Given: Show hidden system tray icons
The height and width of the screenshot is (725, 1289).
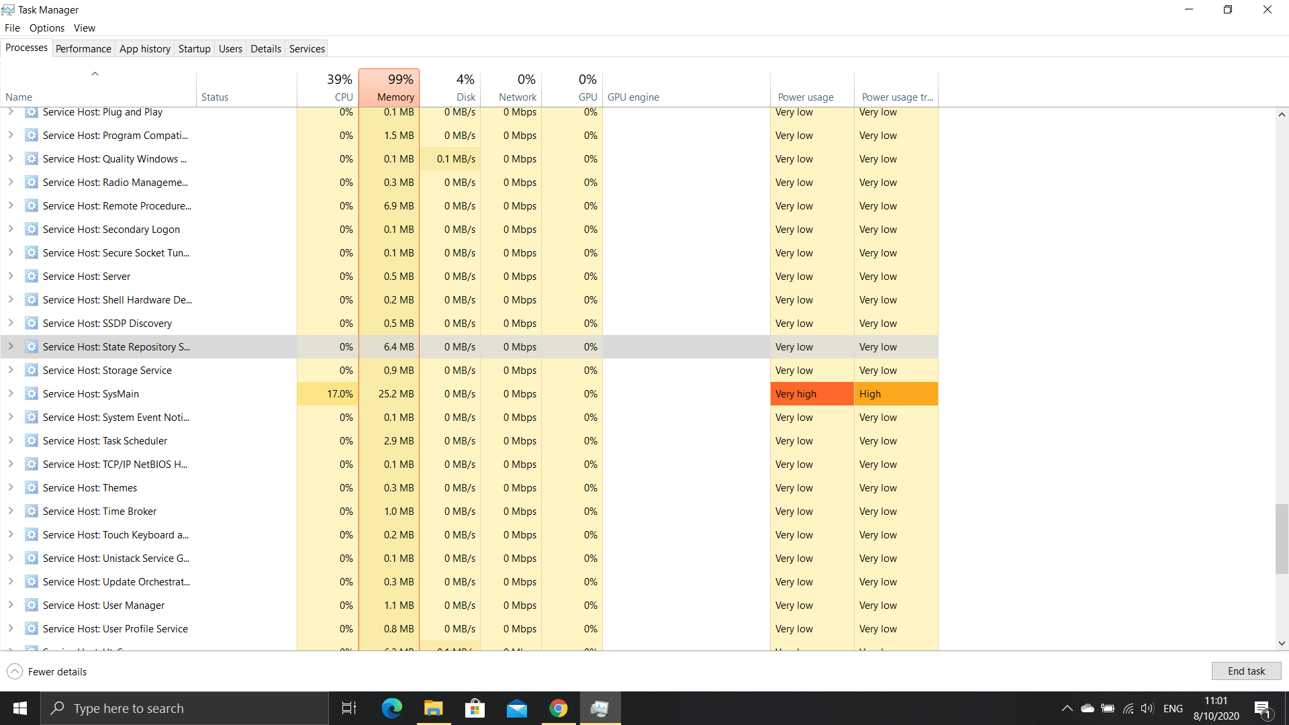Looking at the screenshot, I should pyautogui.click(x=1067, y=708).
